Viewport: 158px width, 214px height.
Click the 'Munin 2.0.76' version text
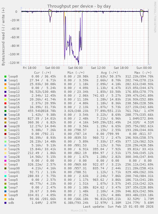79,210
